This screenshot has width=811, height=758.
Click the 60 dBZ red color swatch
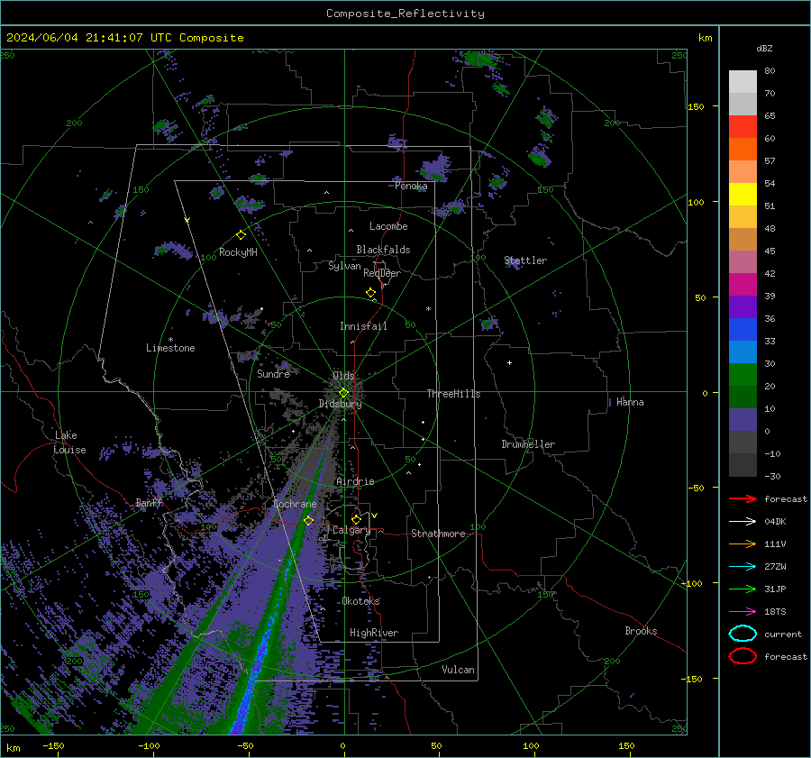[x=743, y=127]
